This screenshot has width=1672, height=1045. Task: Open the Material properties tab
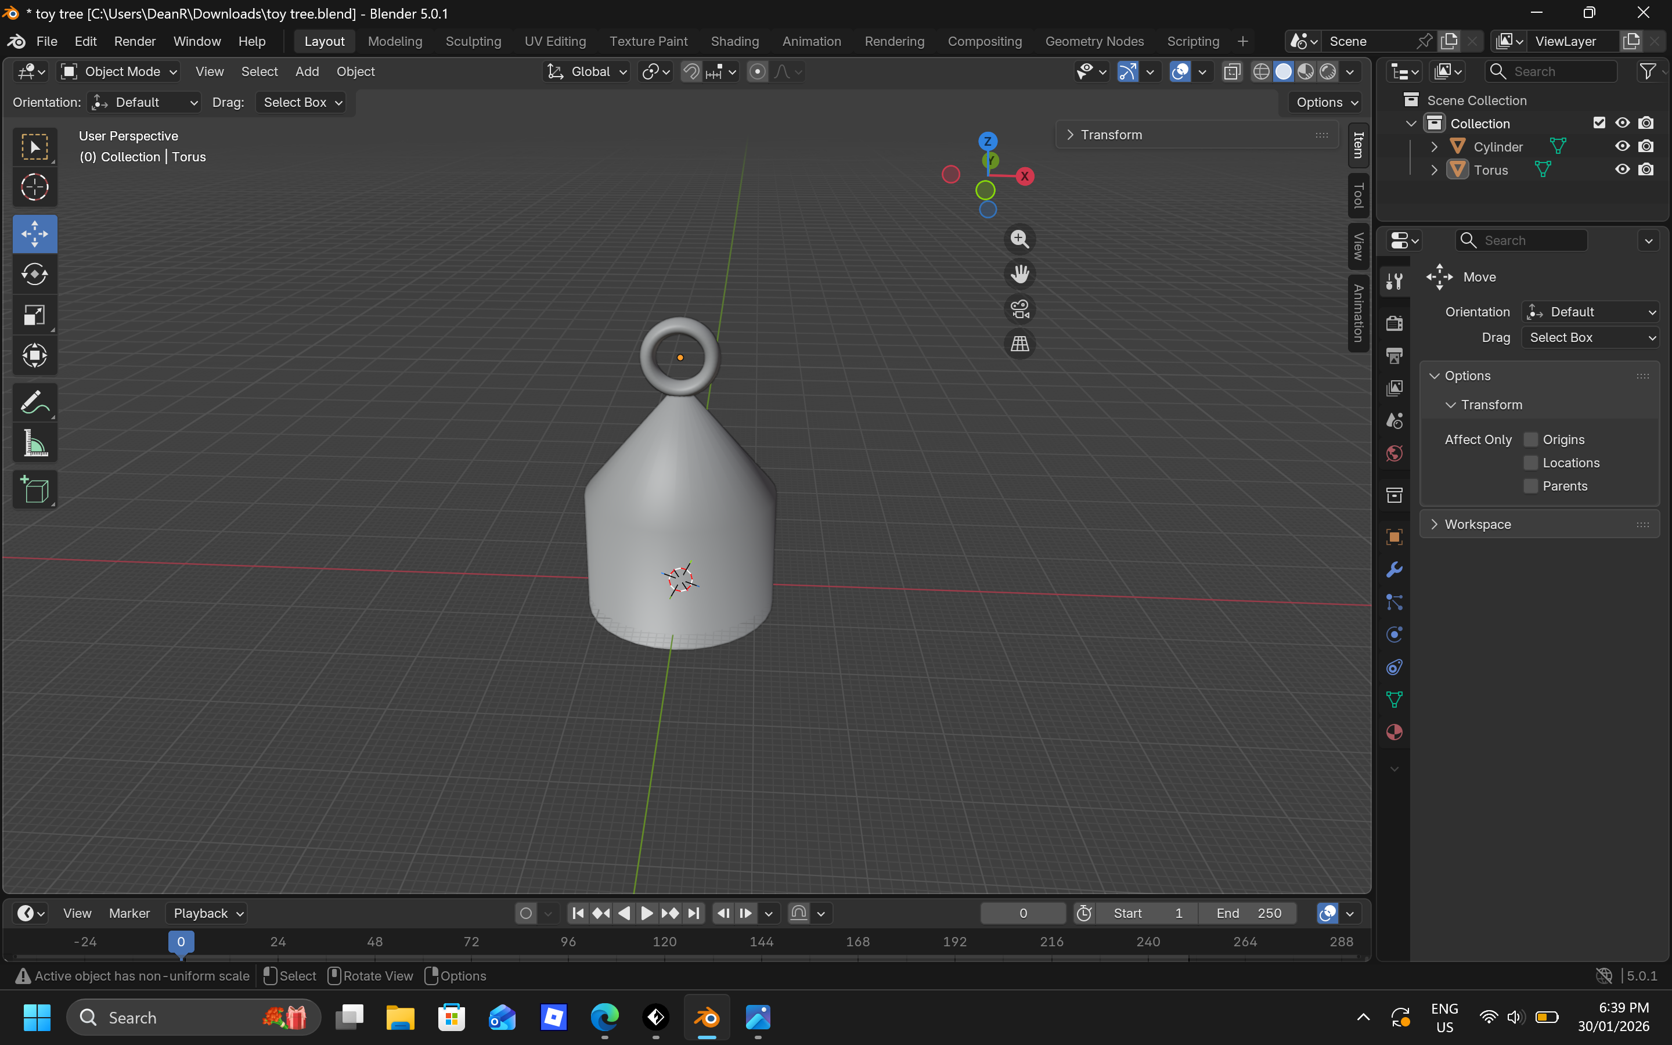(1394, 732)
